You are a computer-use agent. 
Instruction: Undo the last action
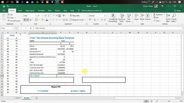(x=8, y=6)
